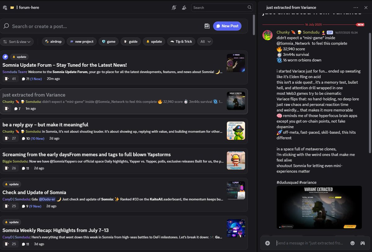Click the plus attachment button in the message bar
The image size is (372, 252).
tap(267, 243)
